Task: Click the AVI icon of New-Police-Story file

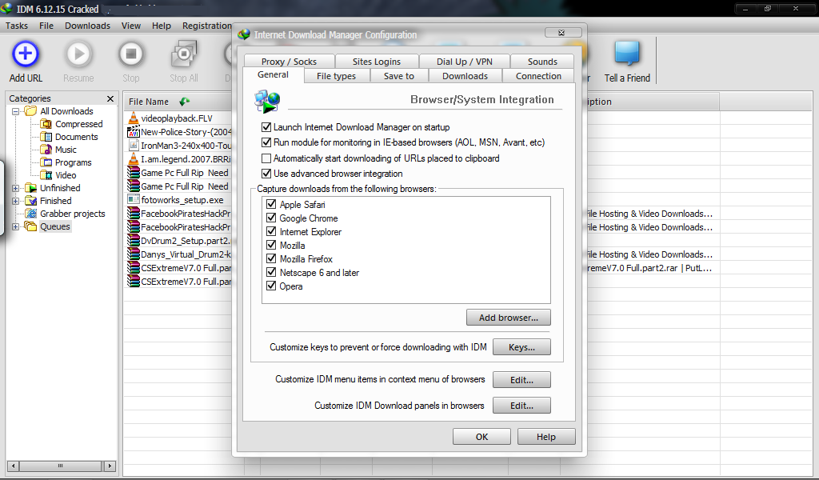Action: pos(134,132)
